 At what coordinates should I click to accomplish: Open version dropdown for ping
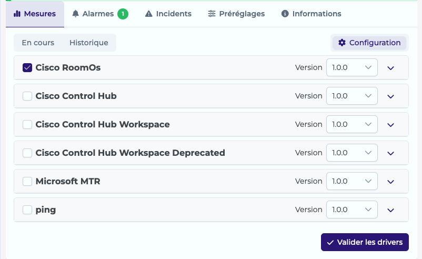point(352,210)
